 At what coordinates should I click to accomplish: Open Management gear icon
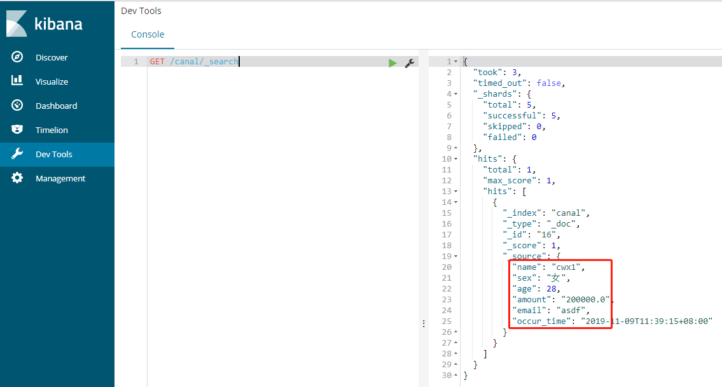click(x=17, y=178)
